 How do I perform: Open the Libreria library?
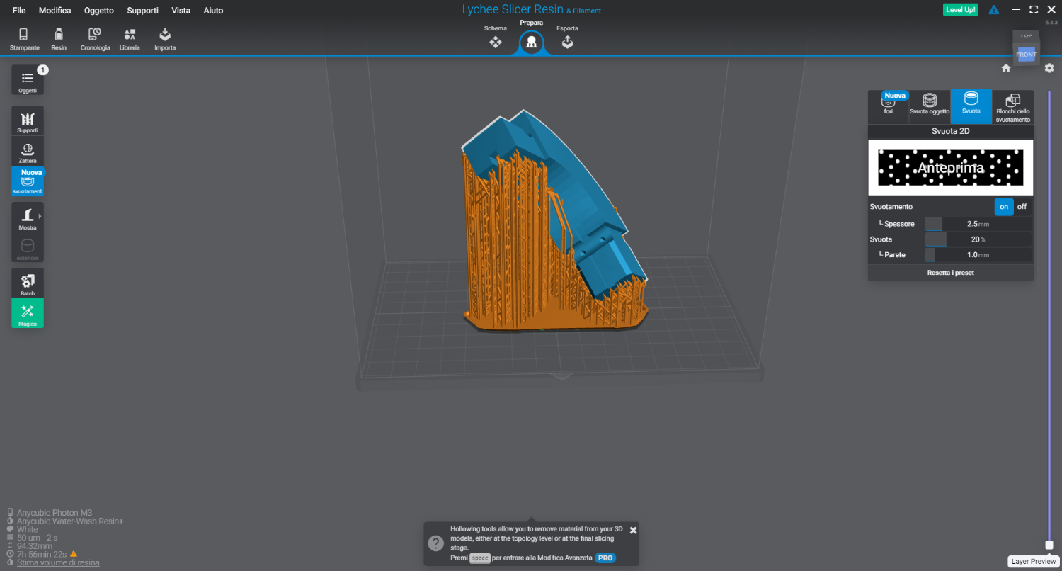(x=130, y=39)
